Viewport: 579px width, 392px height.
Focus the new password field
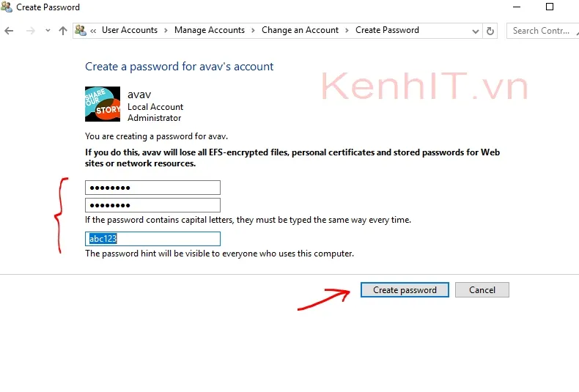[152, 188]
